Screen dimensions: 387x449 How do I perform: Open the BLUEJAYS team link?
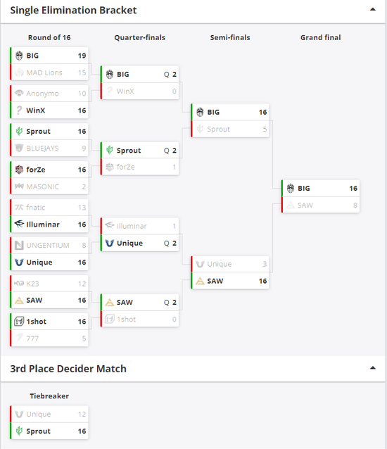42,148
